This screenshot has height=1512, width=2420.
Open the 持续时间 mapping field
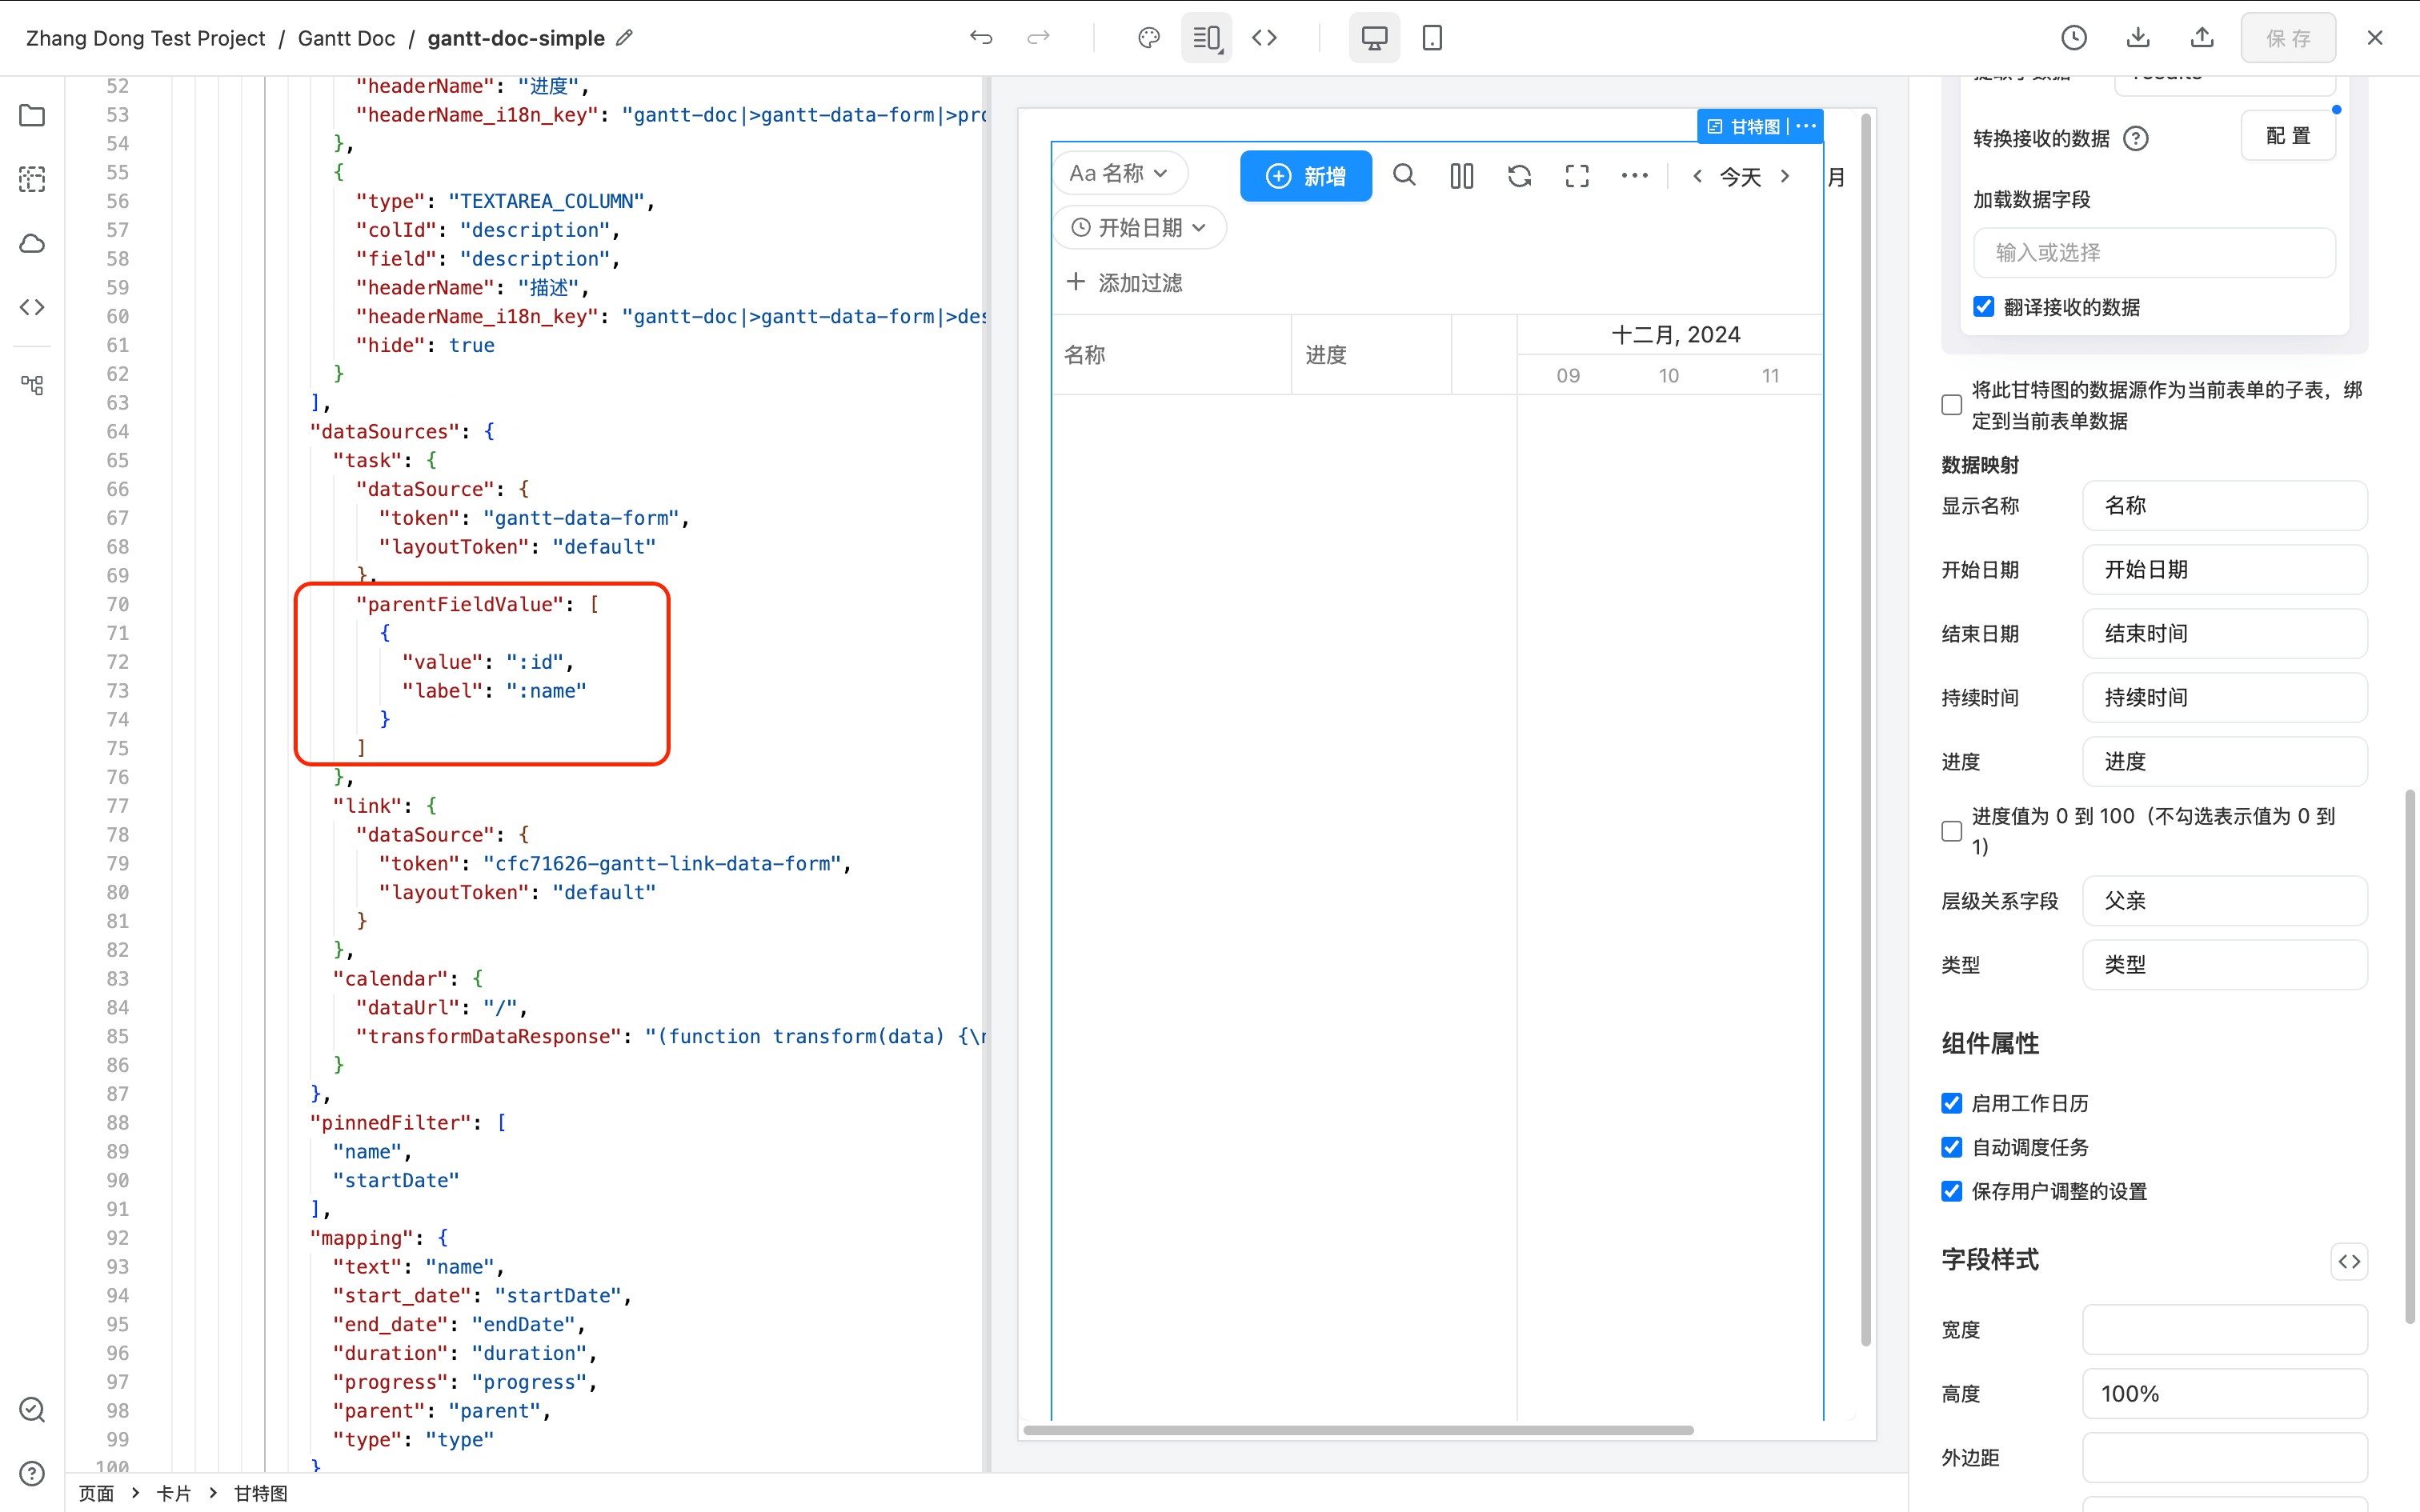coord(2225,698)
